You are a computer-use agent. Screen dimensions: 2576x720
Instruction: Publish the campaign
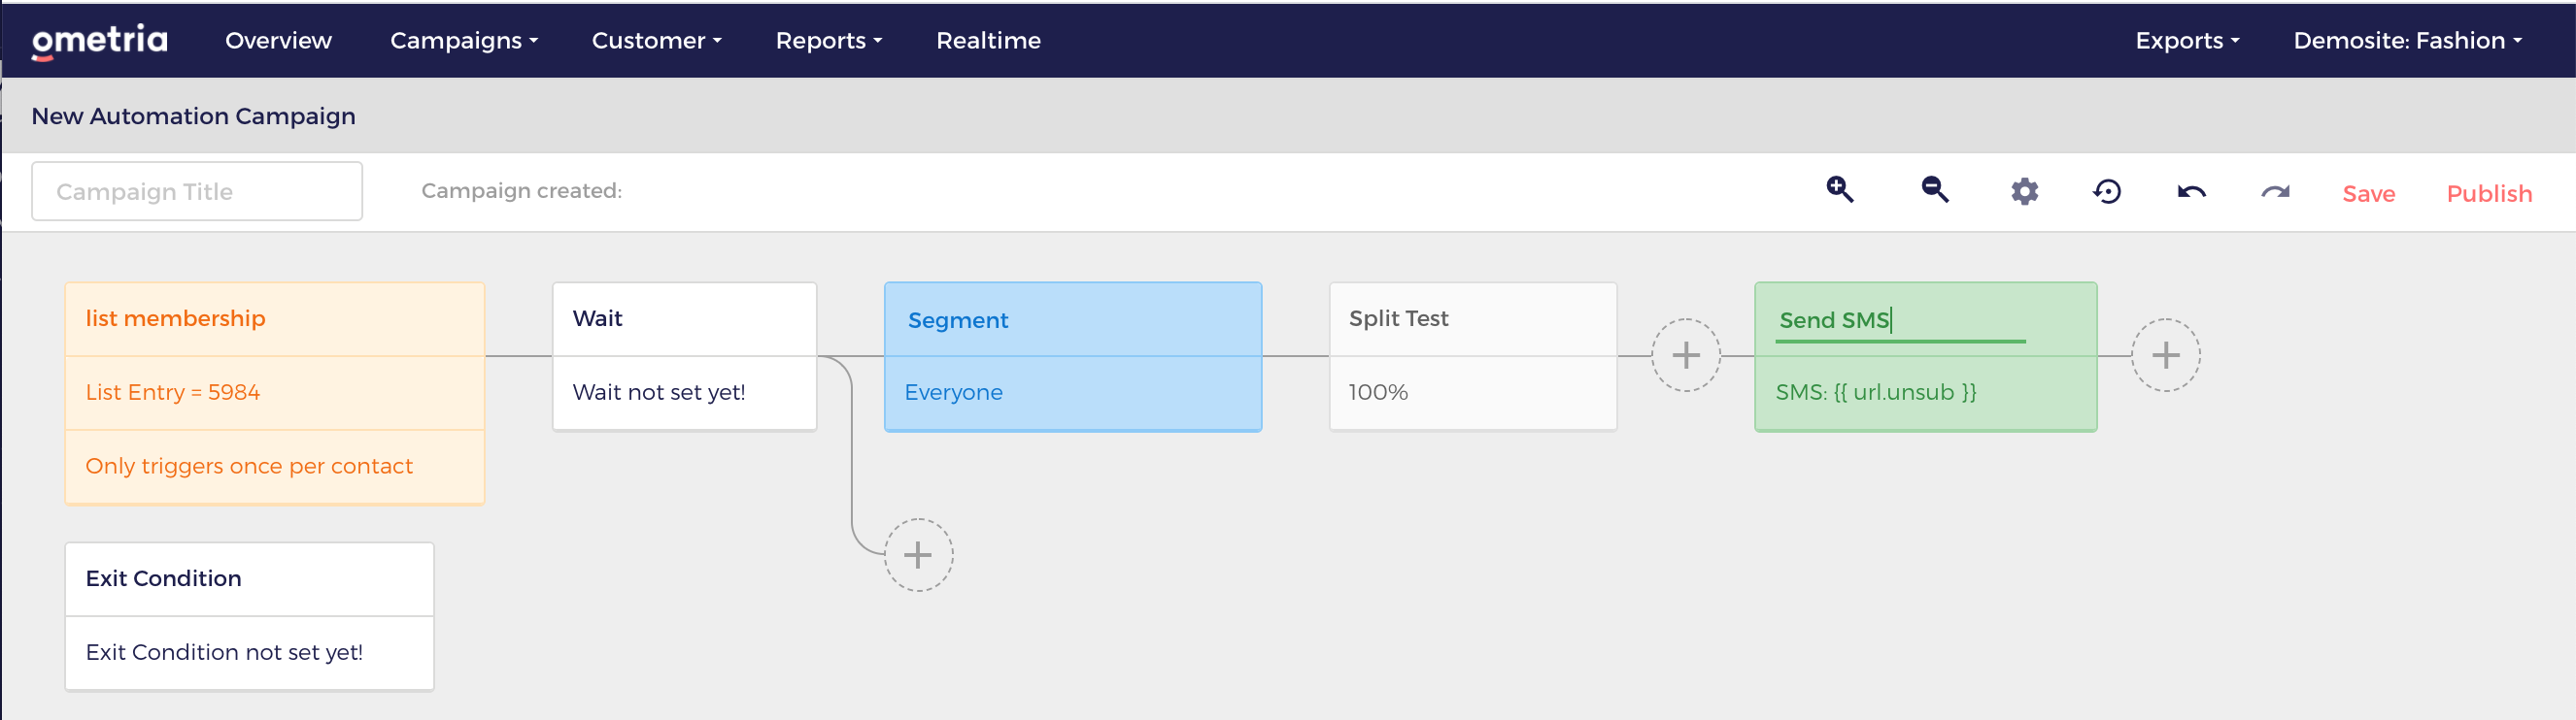[x=2489, y=194]
